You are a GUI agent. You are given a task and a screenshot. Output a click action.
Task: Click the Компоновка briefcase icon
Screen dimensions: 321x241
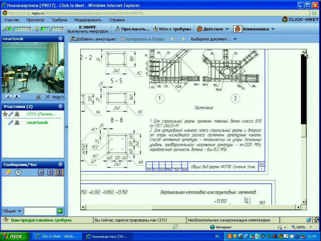[237, 29]
